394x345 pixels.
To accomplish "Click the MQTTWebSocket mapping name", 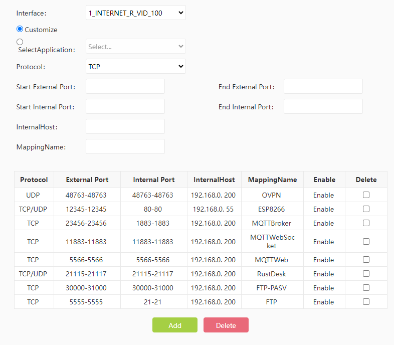I will pyautogui.click(x=272, y=242).
